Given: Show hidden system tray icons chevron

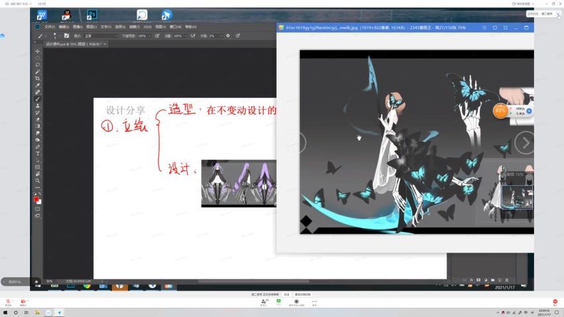Looking at the screenshot, I should point(498,312).
